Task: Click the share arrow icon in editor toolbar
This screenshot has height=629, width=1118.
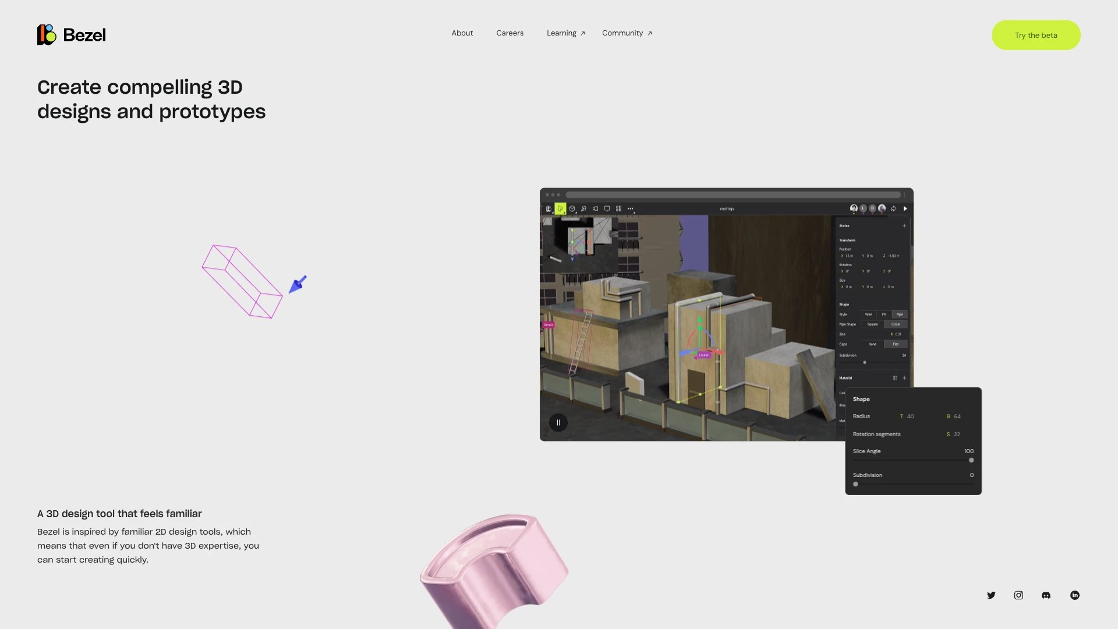Action: point(893,209)
